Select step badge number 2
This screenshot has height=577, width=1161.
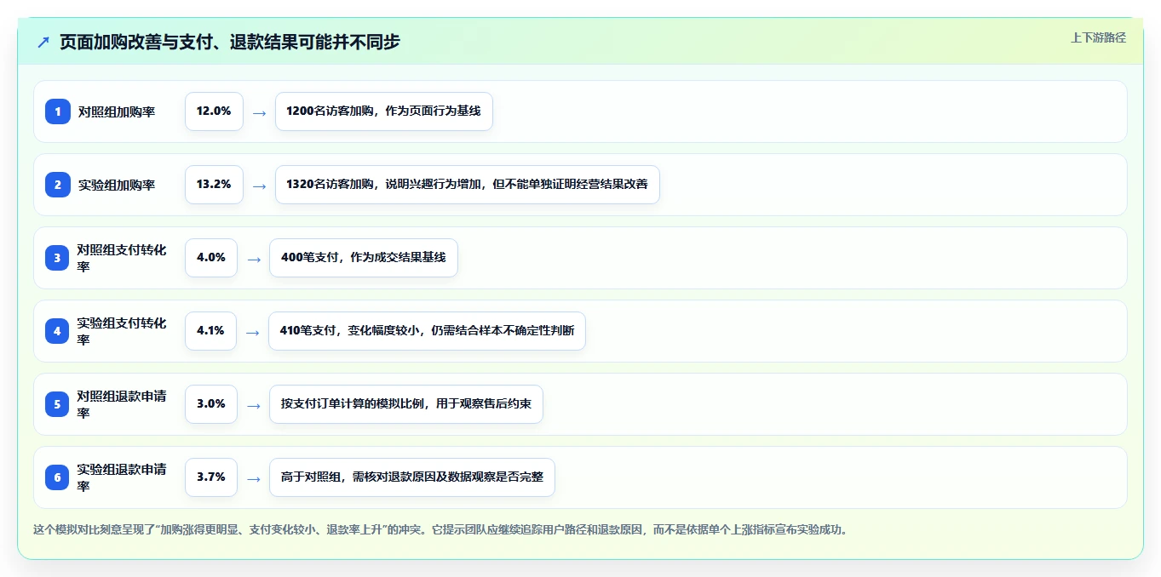(x=58, y=185)
